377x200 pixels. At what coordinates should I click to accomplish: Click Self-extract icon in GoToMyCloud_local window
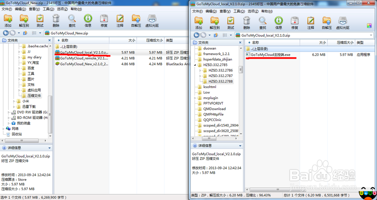pyautogui.click(x=326, y=21)
